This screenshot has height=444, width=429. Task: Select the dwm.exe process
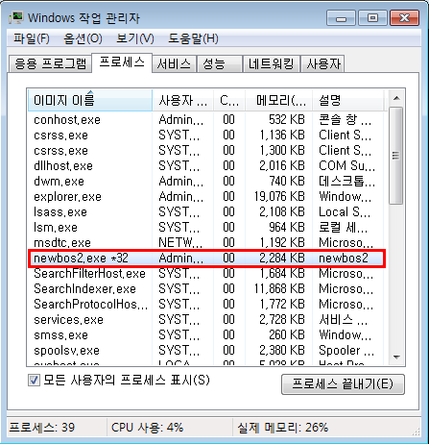(206, 182)
